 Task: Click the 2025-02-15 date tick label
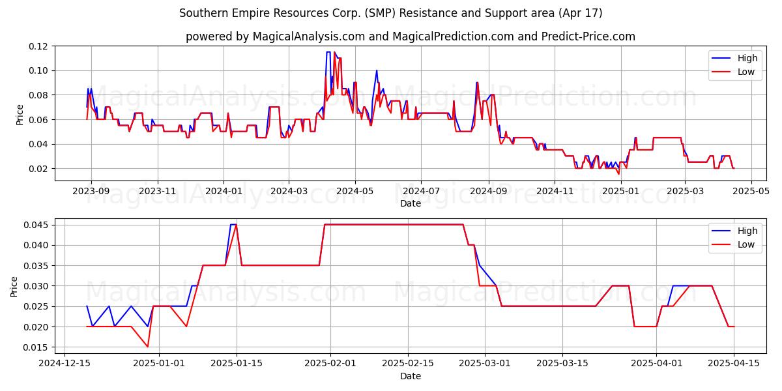click(407, 364)
